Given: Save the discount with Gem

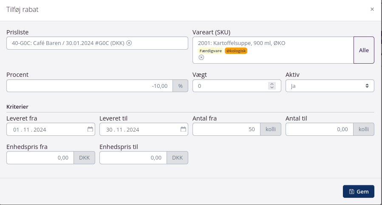Looking at the screenshot, I should point(358,191).
